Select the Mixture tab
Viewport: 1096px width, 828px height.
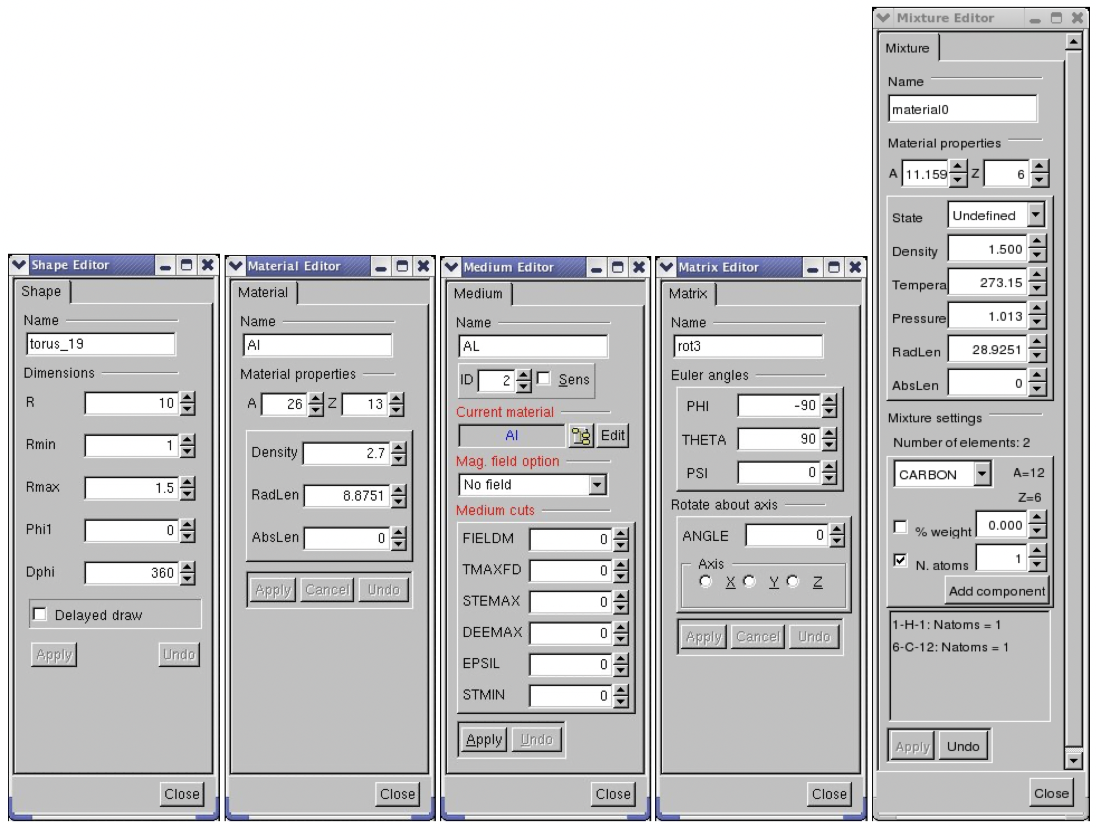pyautogui.click(x=907, y=48)
